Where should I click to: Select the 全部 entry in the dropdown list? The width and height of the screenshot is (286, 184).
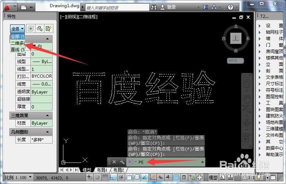(18, 37)
